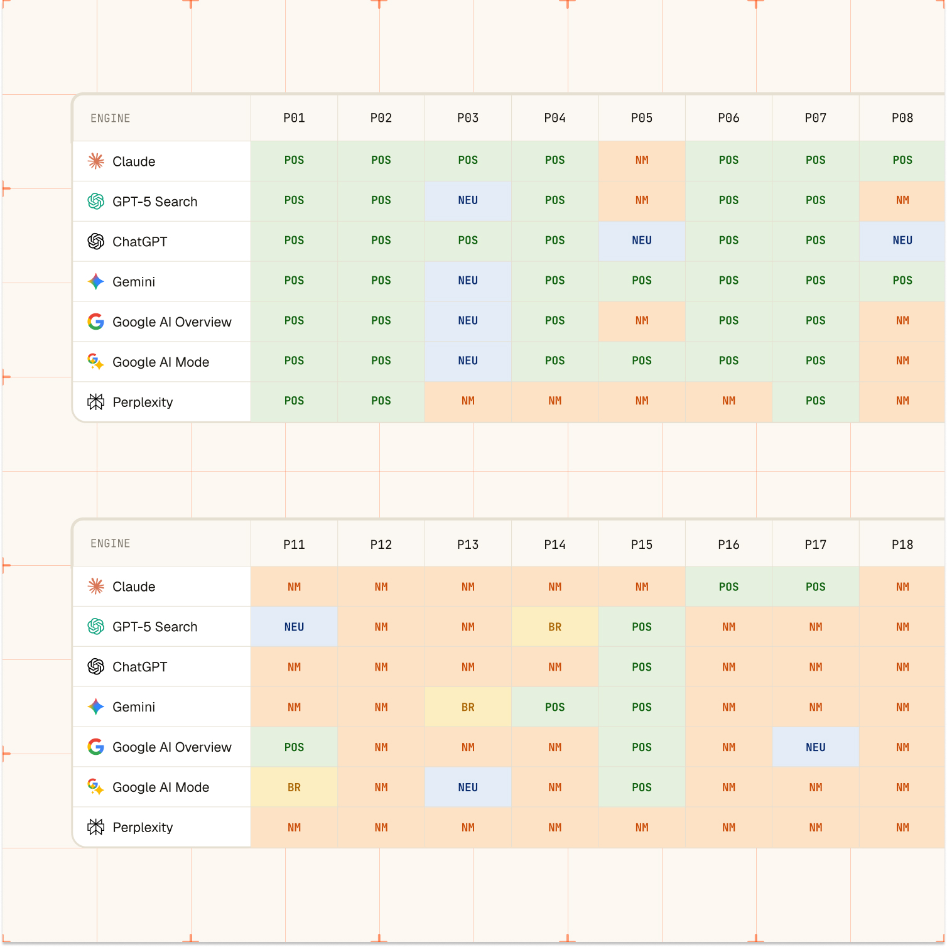Screen dimensions: 947x947
Task: Click the GPT-5 Search icon in the bottom table
Action: [96, 627]
